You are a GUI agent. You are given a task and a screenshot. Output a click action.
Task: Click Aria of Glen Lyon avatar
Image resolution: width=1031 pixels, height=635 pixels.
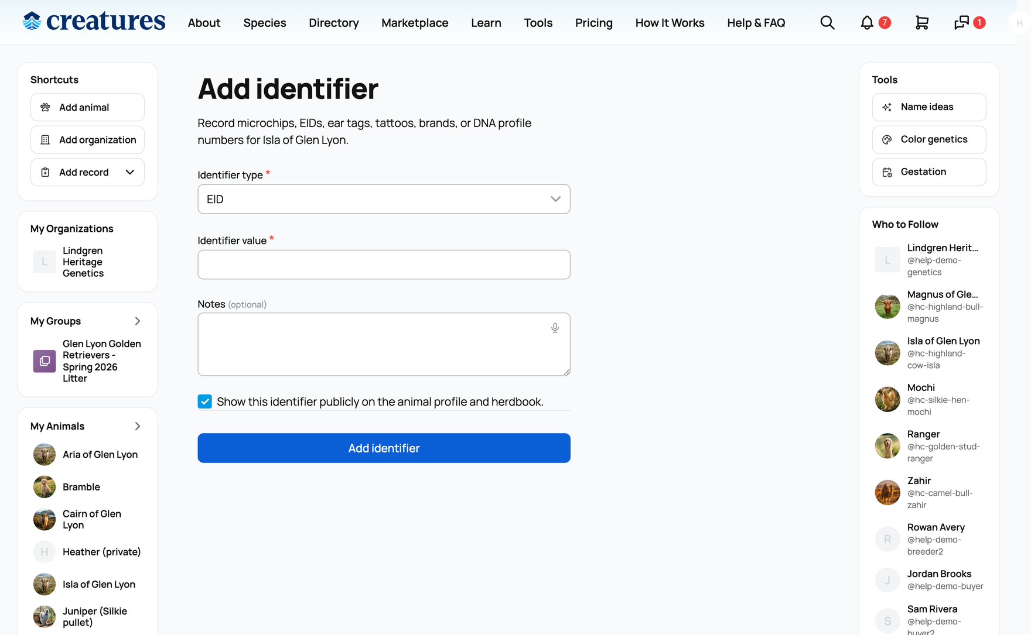tap(45, 454)
